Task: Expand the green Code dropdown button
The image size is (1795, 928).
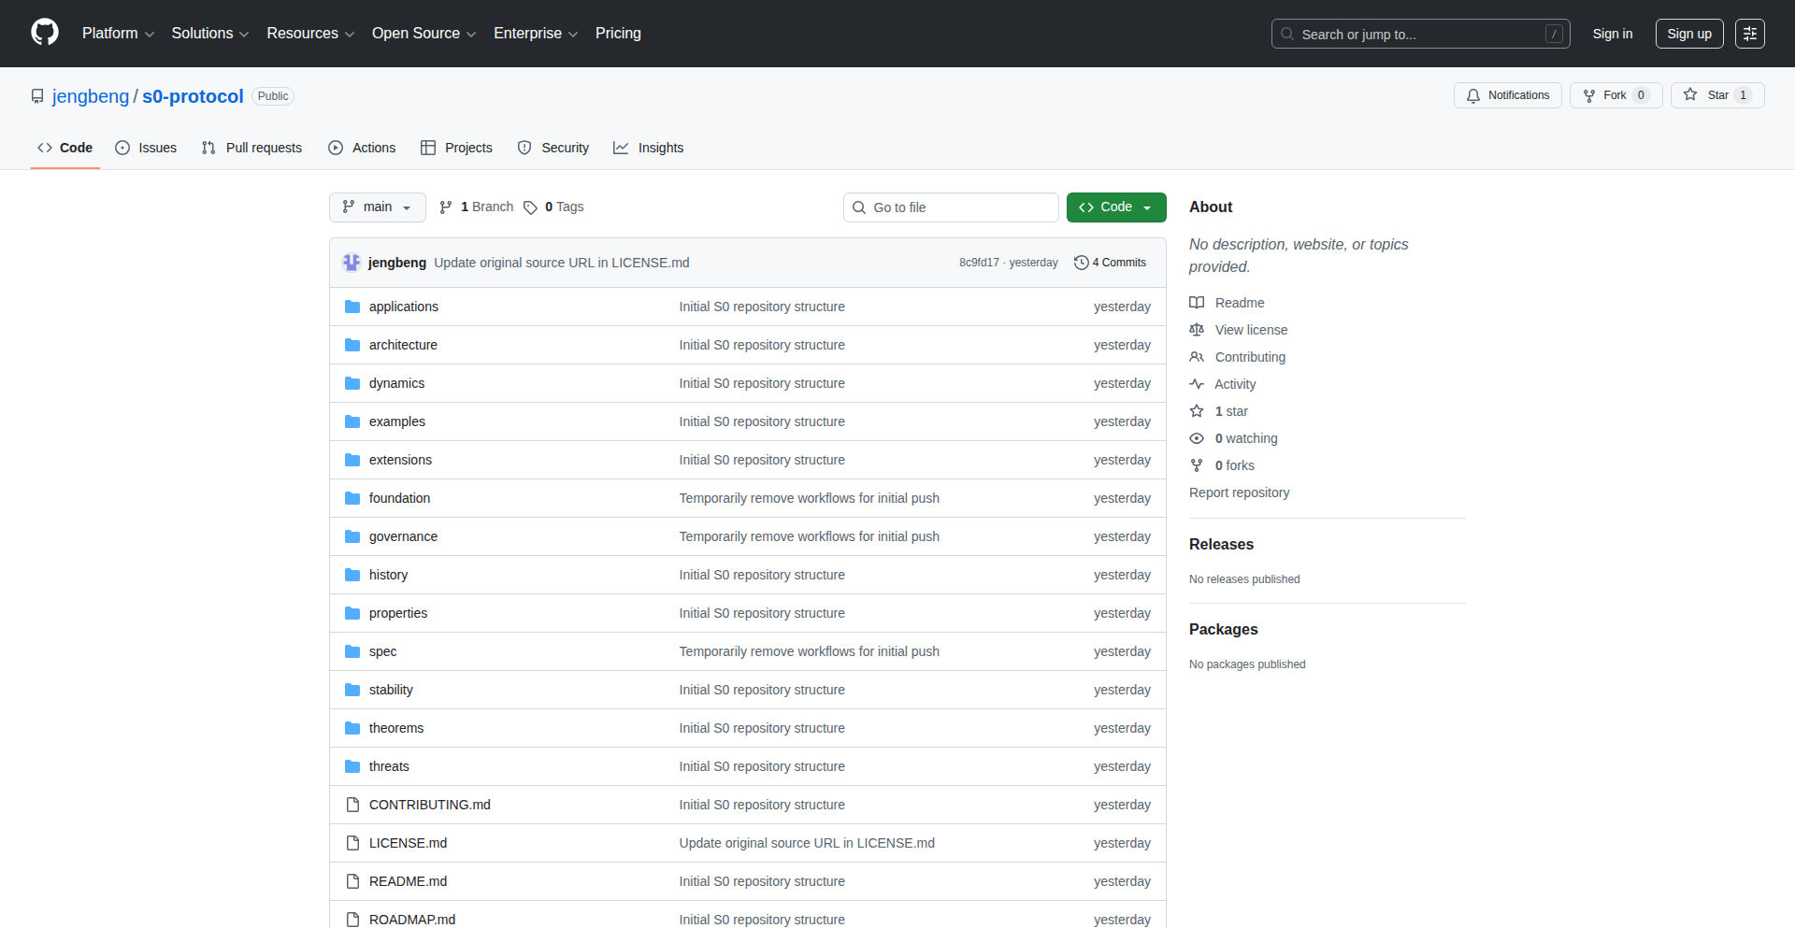Action: [x=1115, y=207]
